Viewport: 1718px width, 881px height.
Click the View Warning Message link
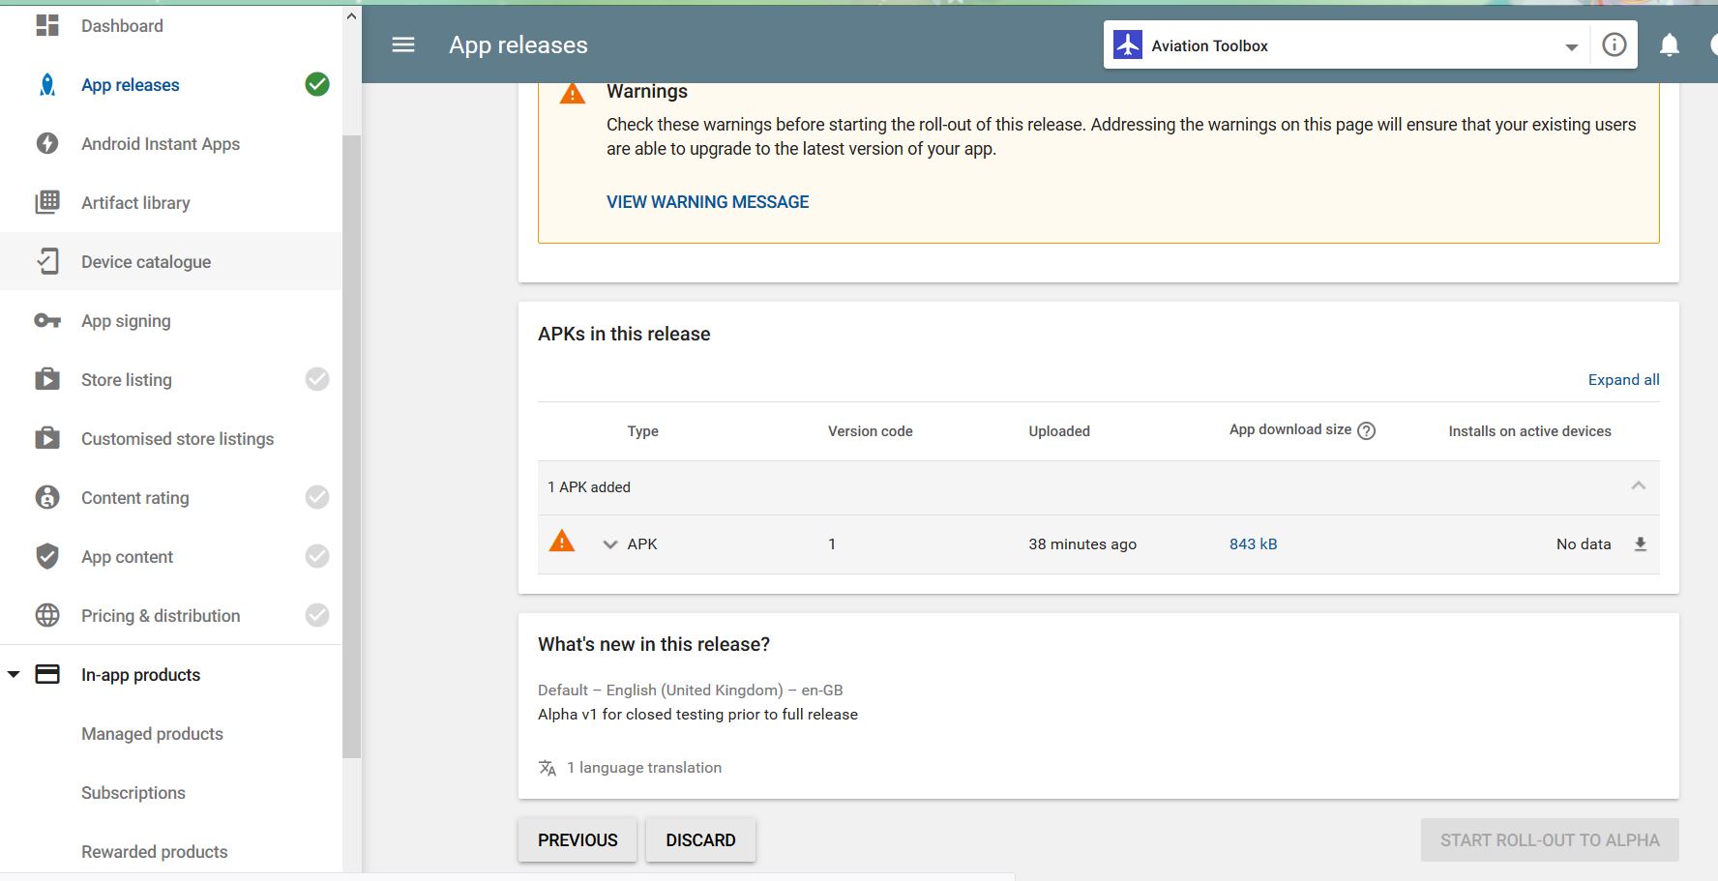[x=707, y=202]
